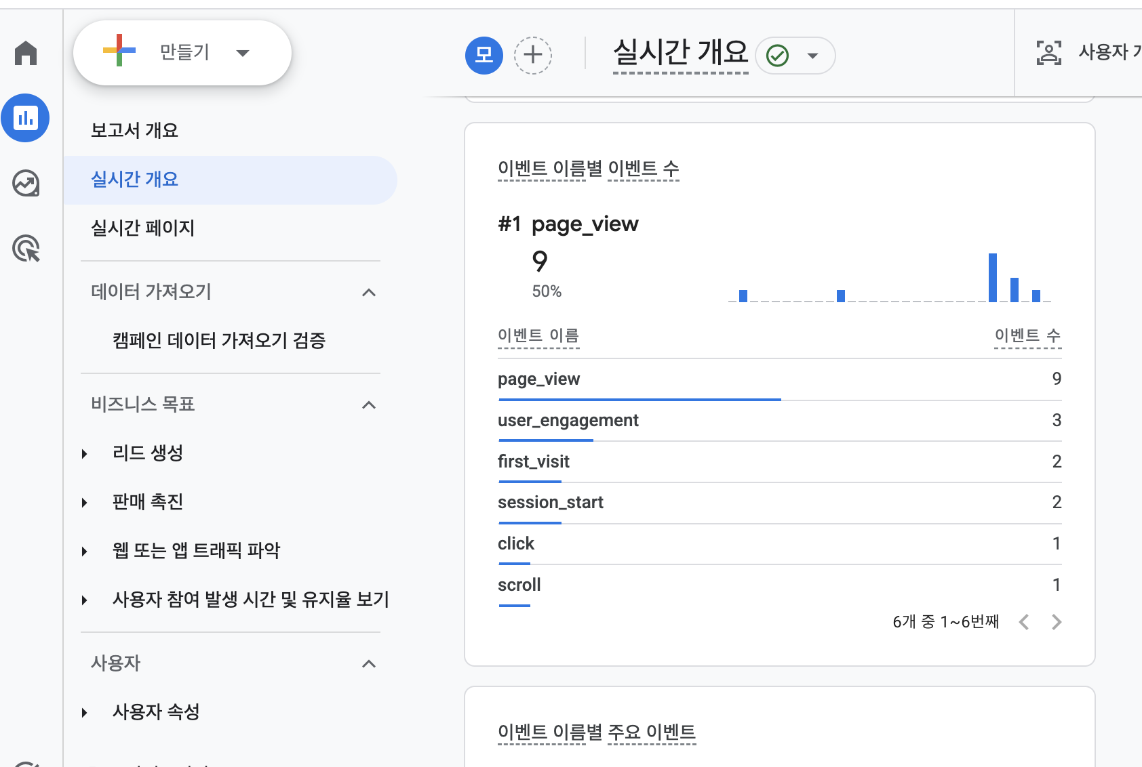Open the user snapshot icon

click(1048, 52)
